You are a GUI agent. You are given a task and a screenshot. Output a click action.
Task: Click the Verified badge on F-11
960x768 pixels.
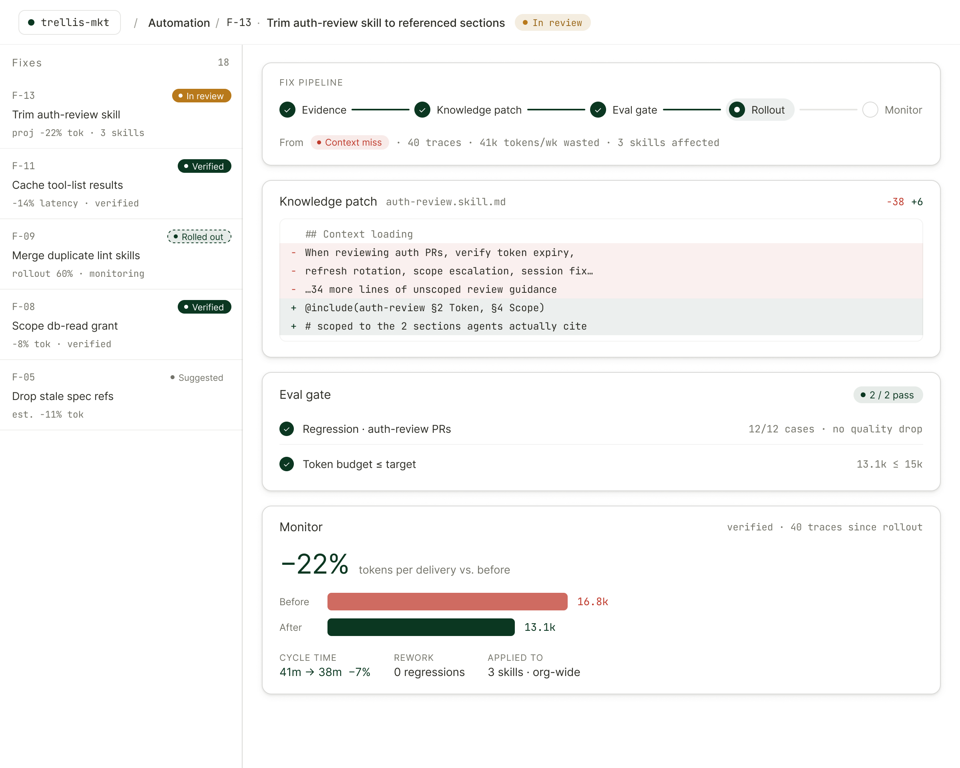205,166
